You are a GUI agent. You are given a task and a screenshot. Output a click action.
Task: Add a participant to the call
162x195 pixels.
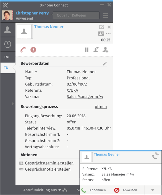coord(105,50)
